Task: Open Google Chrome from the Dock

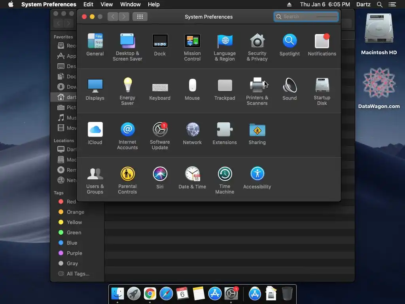Action: (150, 294)
